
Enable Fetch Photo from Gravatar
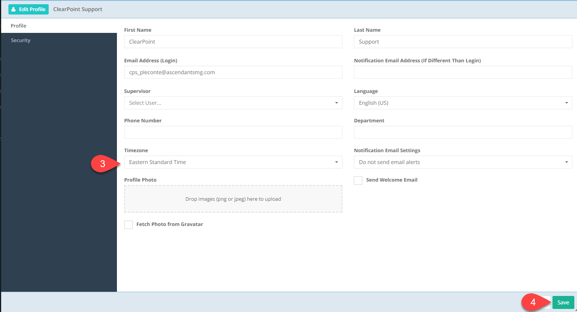(x=128, y=224)
